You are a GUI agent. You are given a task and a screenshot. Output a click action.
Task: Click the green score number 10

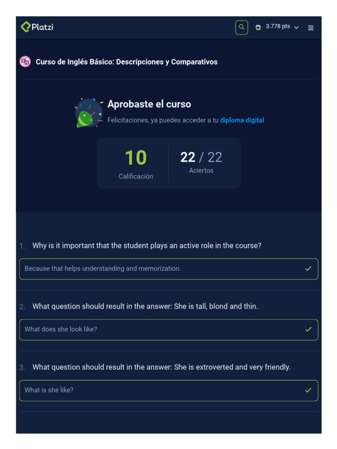pyautogui.click(x=136, y=158)
